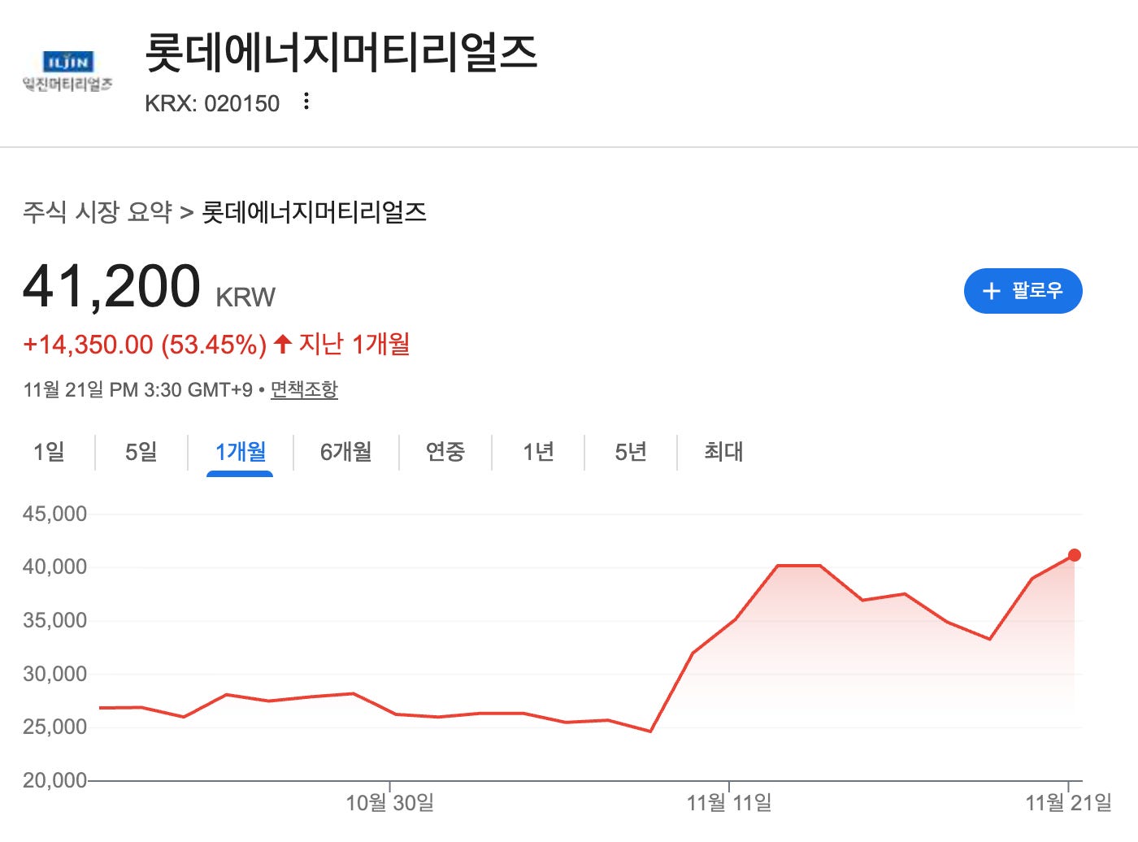Click the ILJIN company logo
The width and height of the screenshot is (1138, 842).
click(67, 72)
